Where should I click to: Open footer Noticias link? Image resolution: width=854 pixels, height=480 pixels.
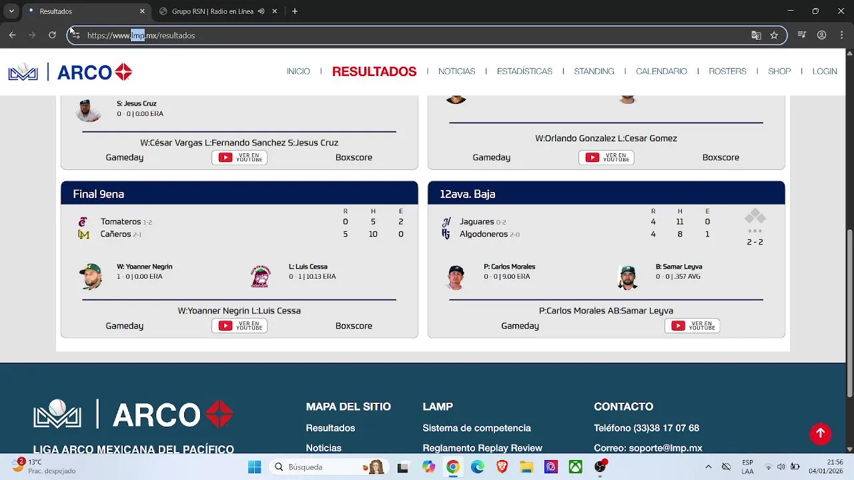point(324,448)
